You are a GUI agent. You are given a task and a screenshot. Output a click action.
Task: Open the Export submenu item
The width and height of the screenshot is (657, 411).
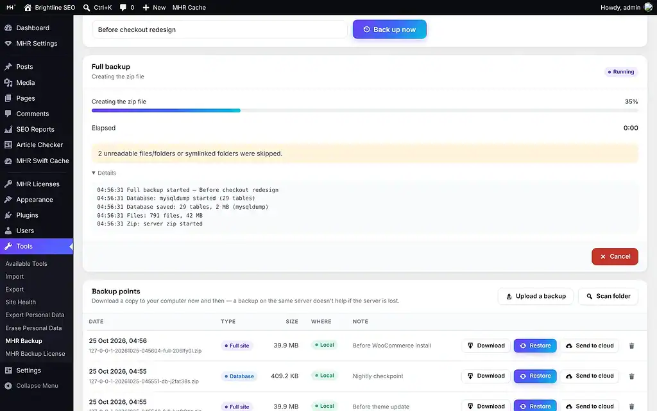point(14,290)
